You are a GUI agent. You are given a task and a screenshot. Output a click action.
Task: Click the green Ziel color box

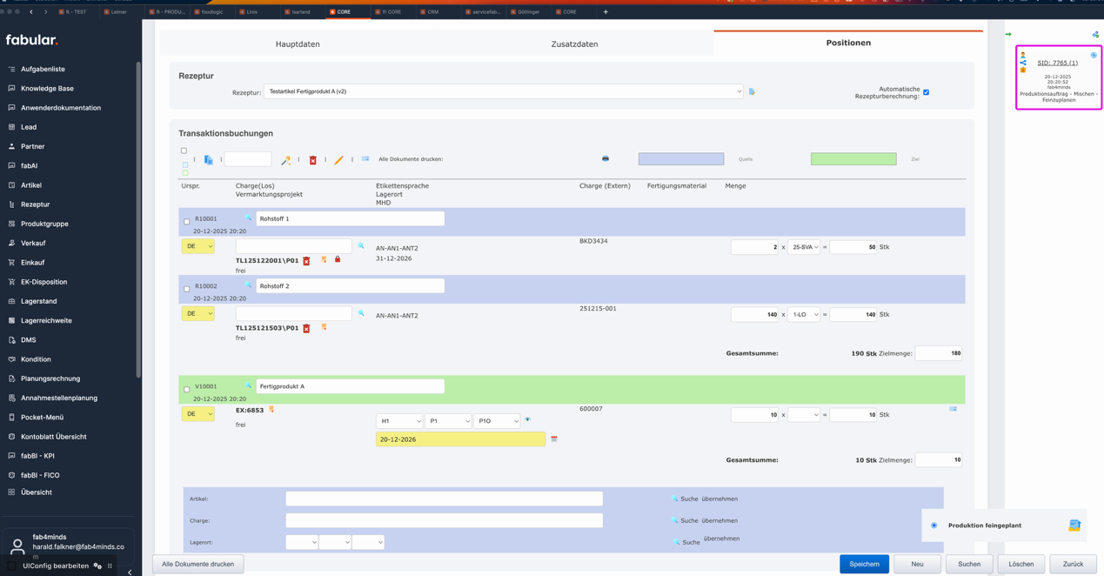pos(853,159)
